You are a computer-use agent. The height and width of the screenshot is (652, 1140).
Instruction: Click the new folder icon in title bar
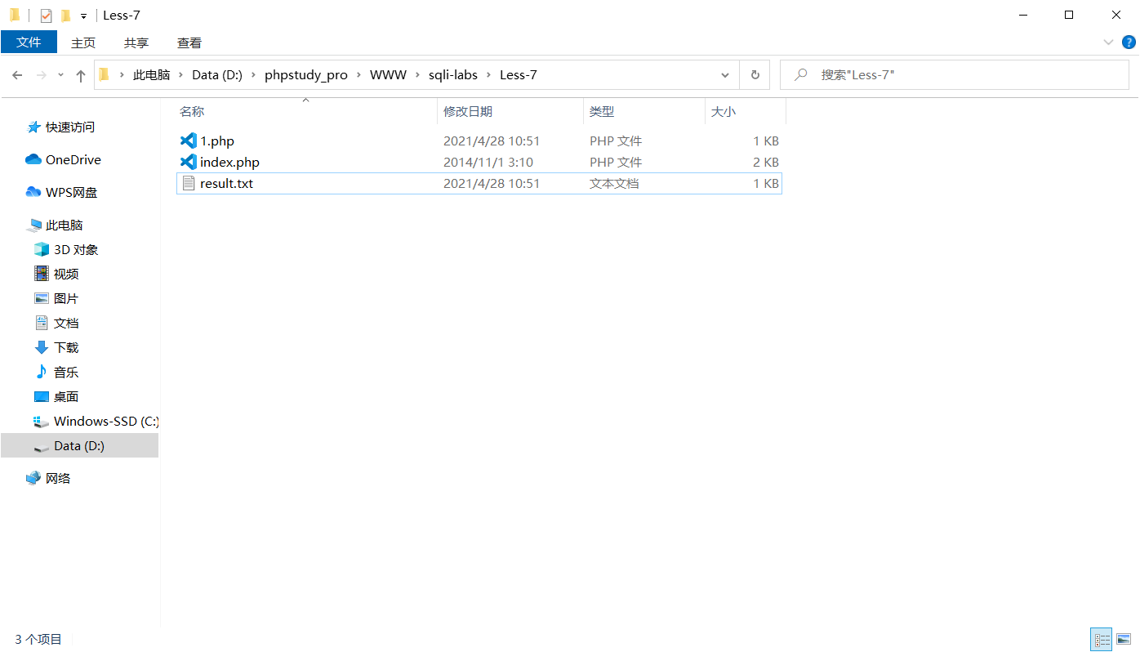click(66, 16)
